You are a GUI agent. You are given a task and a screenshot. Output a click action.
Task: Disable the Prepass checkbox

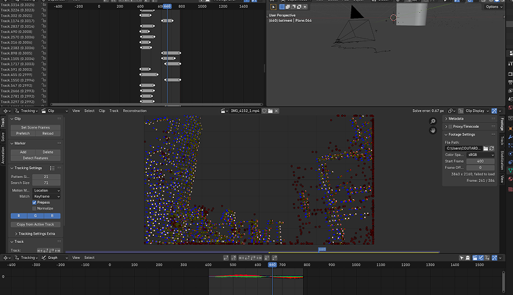tap(35, 202)
